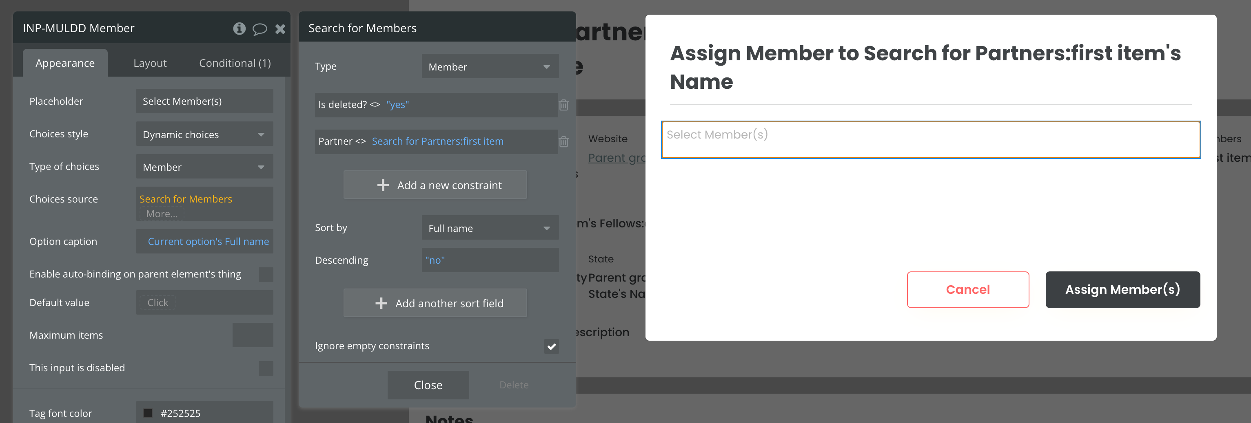
Task: Open the Conditional (1) tab
Action: (235, 63)
